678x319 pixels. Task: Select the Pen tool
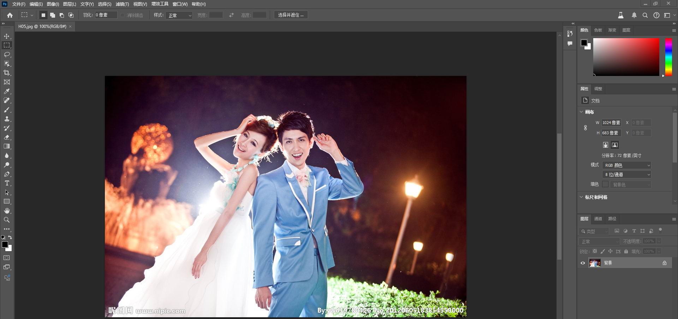click(x=7, y=174)
